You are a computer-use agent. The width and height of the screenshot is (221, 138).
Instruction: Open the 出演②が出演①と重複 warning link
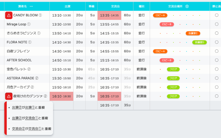(28, 107)
